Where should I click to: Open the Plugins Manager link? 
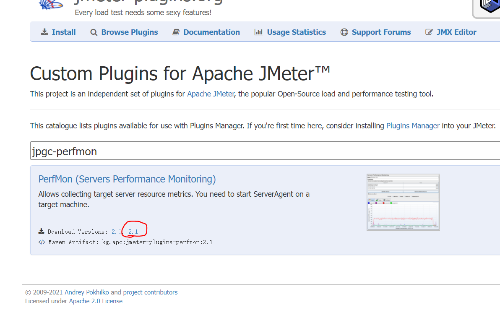pos(413,126)
